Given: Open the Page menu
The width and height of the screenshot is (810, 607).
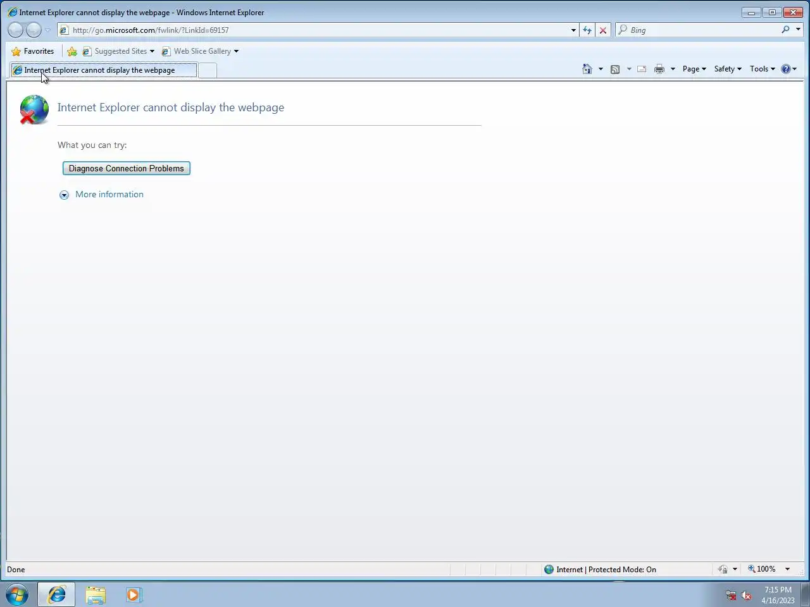Looking at the screenshot, I should (x=694, y=69).
